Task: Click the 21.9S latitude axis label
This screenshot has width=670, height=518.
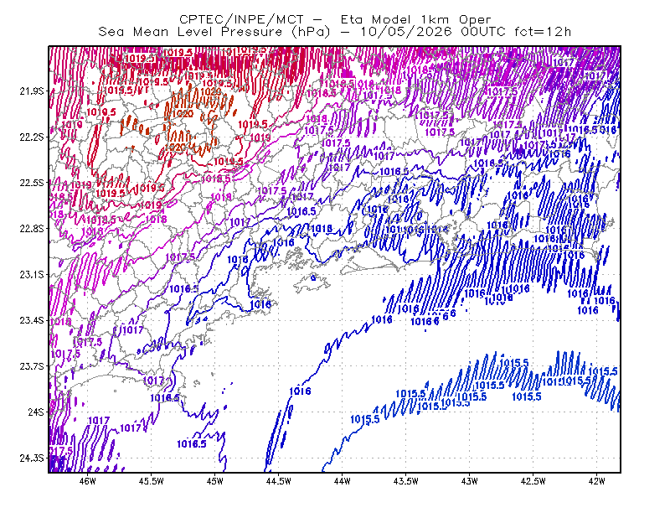Action: (x=32, y=91)
